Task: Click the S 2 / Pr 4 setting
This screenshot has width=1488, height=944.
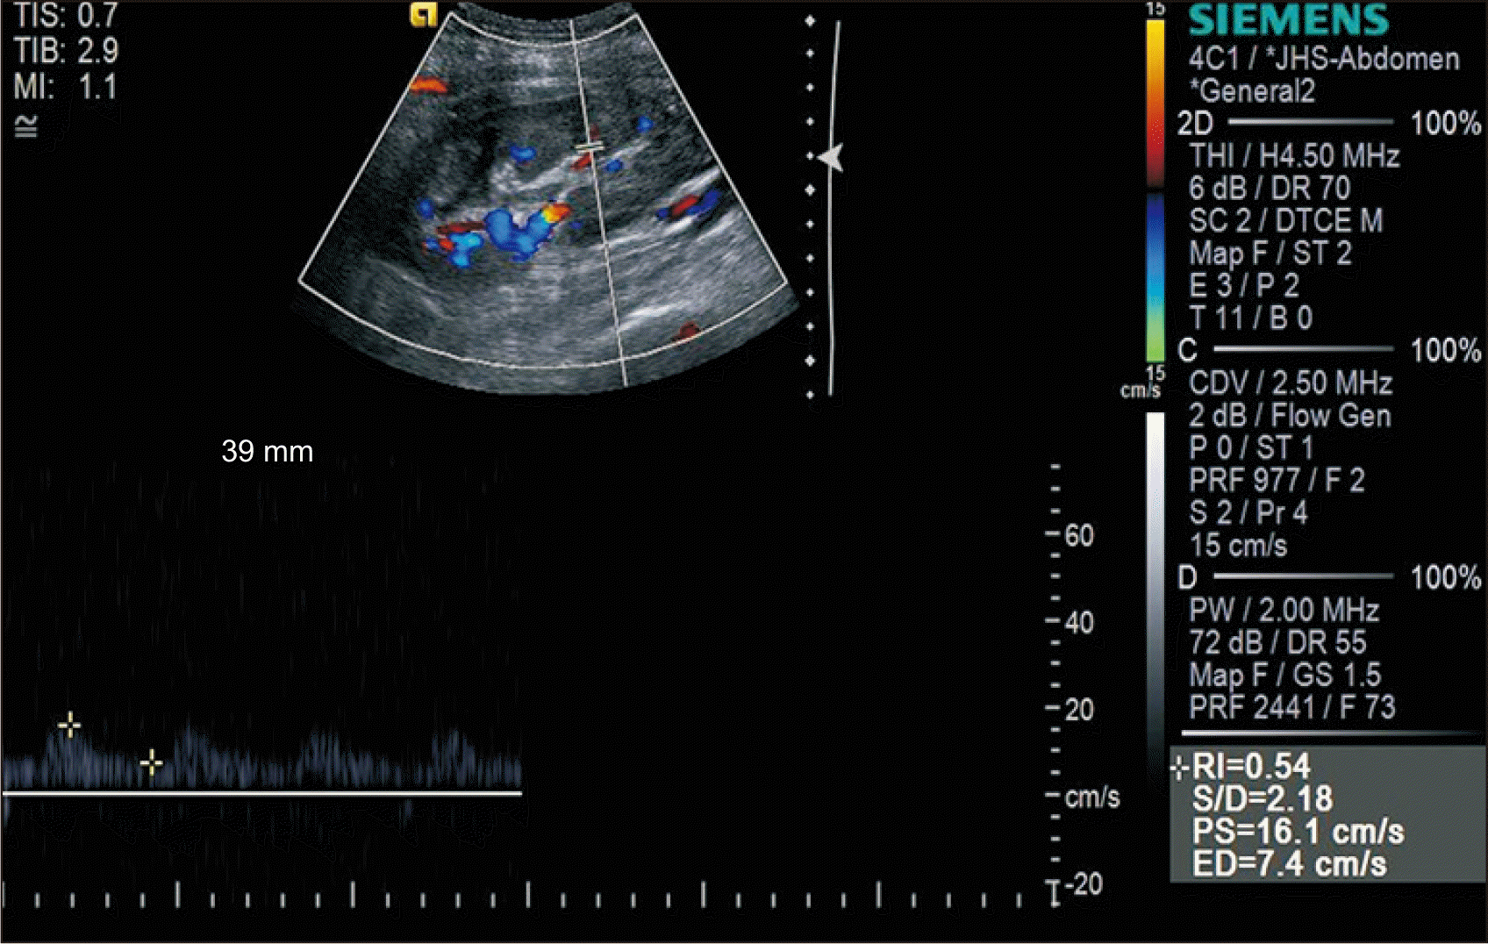Action: click(1248, 512)
